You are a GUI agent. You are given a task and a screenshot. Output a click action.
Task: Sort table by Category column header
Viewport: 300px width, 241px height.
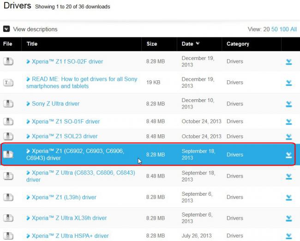coord(238,44)
